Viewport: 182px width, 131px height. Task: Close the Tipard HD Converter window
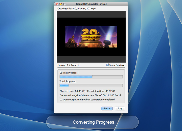coord(57,4)
